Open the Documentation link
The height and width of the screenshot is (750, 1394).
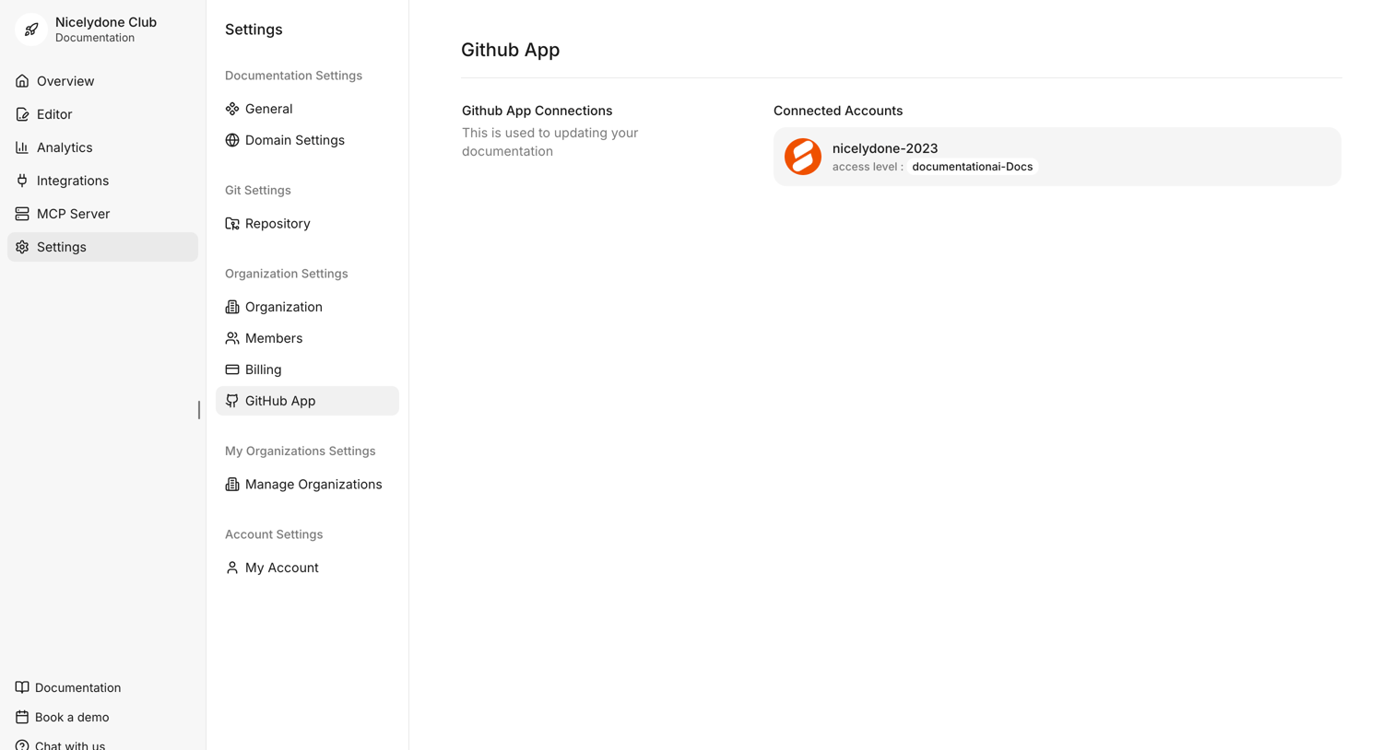coord(68,687)
